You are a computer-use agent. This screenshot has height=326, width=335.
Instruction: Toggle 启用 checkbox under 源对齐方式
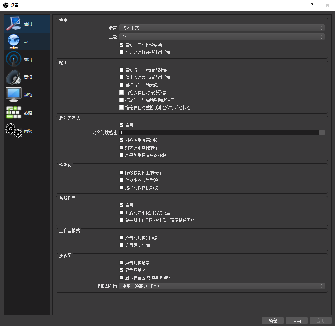(121, 125)
